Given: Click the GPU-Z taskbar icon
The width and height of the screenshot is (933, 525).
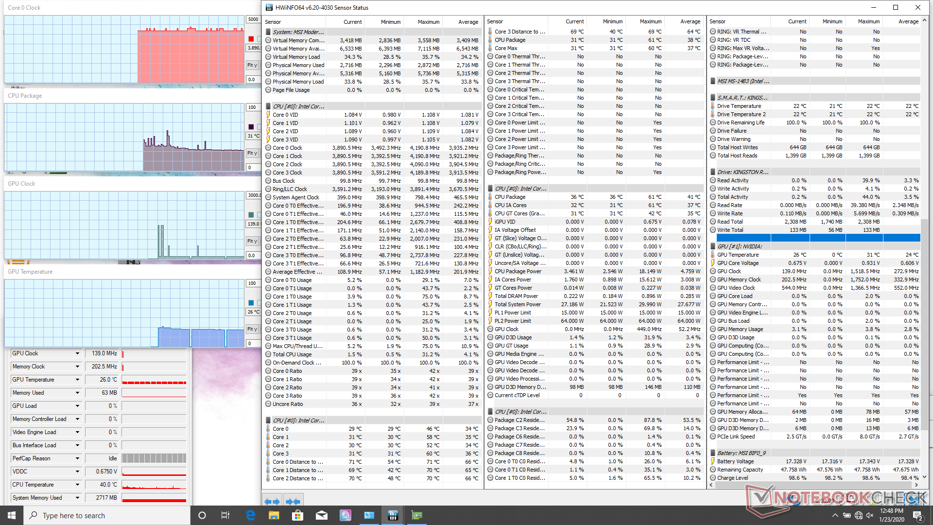Looking at the screenshot, I should point(417,515).
